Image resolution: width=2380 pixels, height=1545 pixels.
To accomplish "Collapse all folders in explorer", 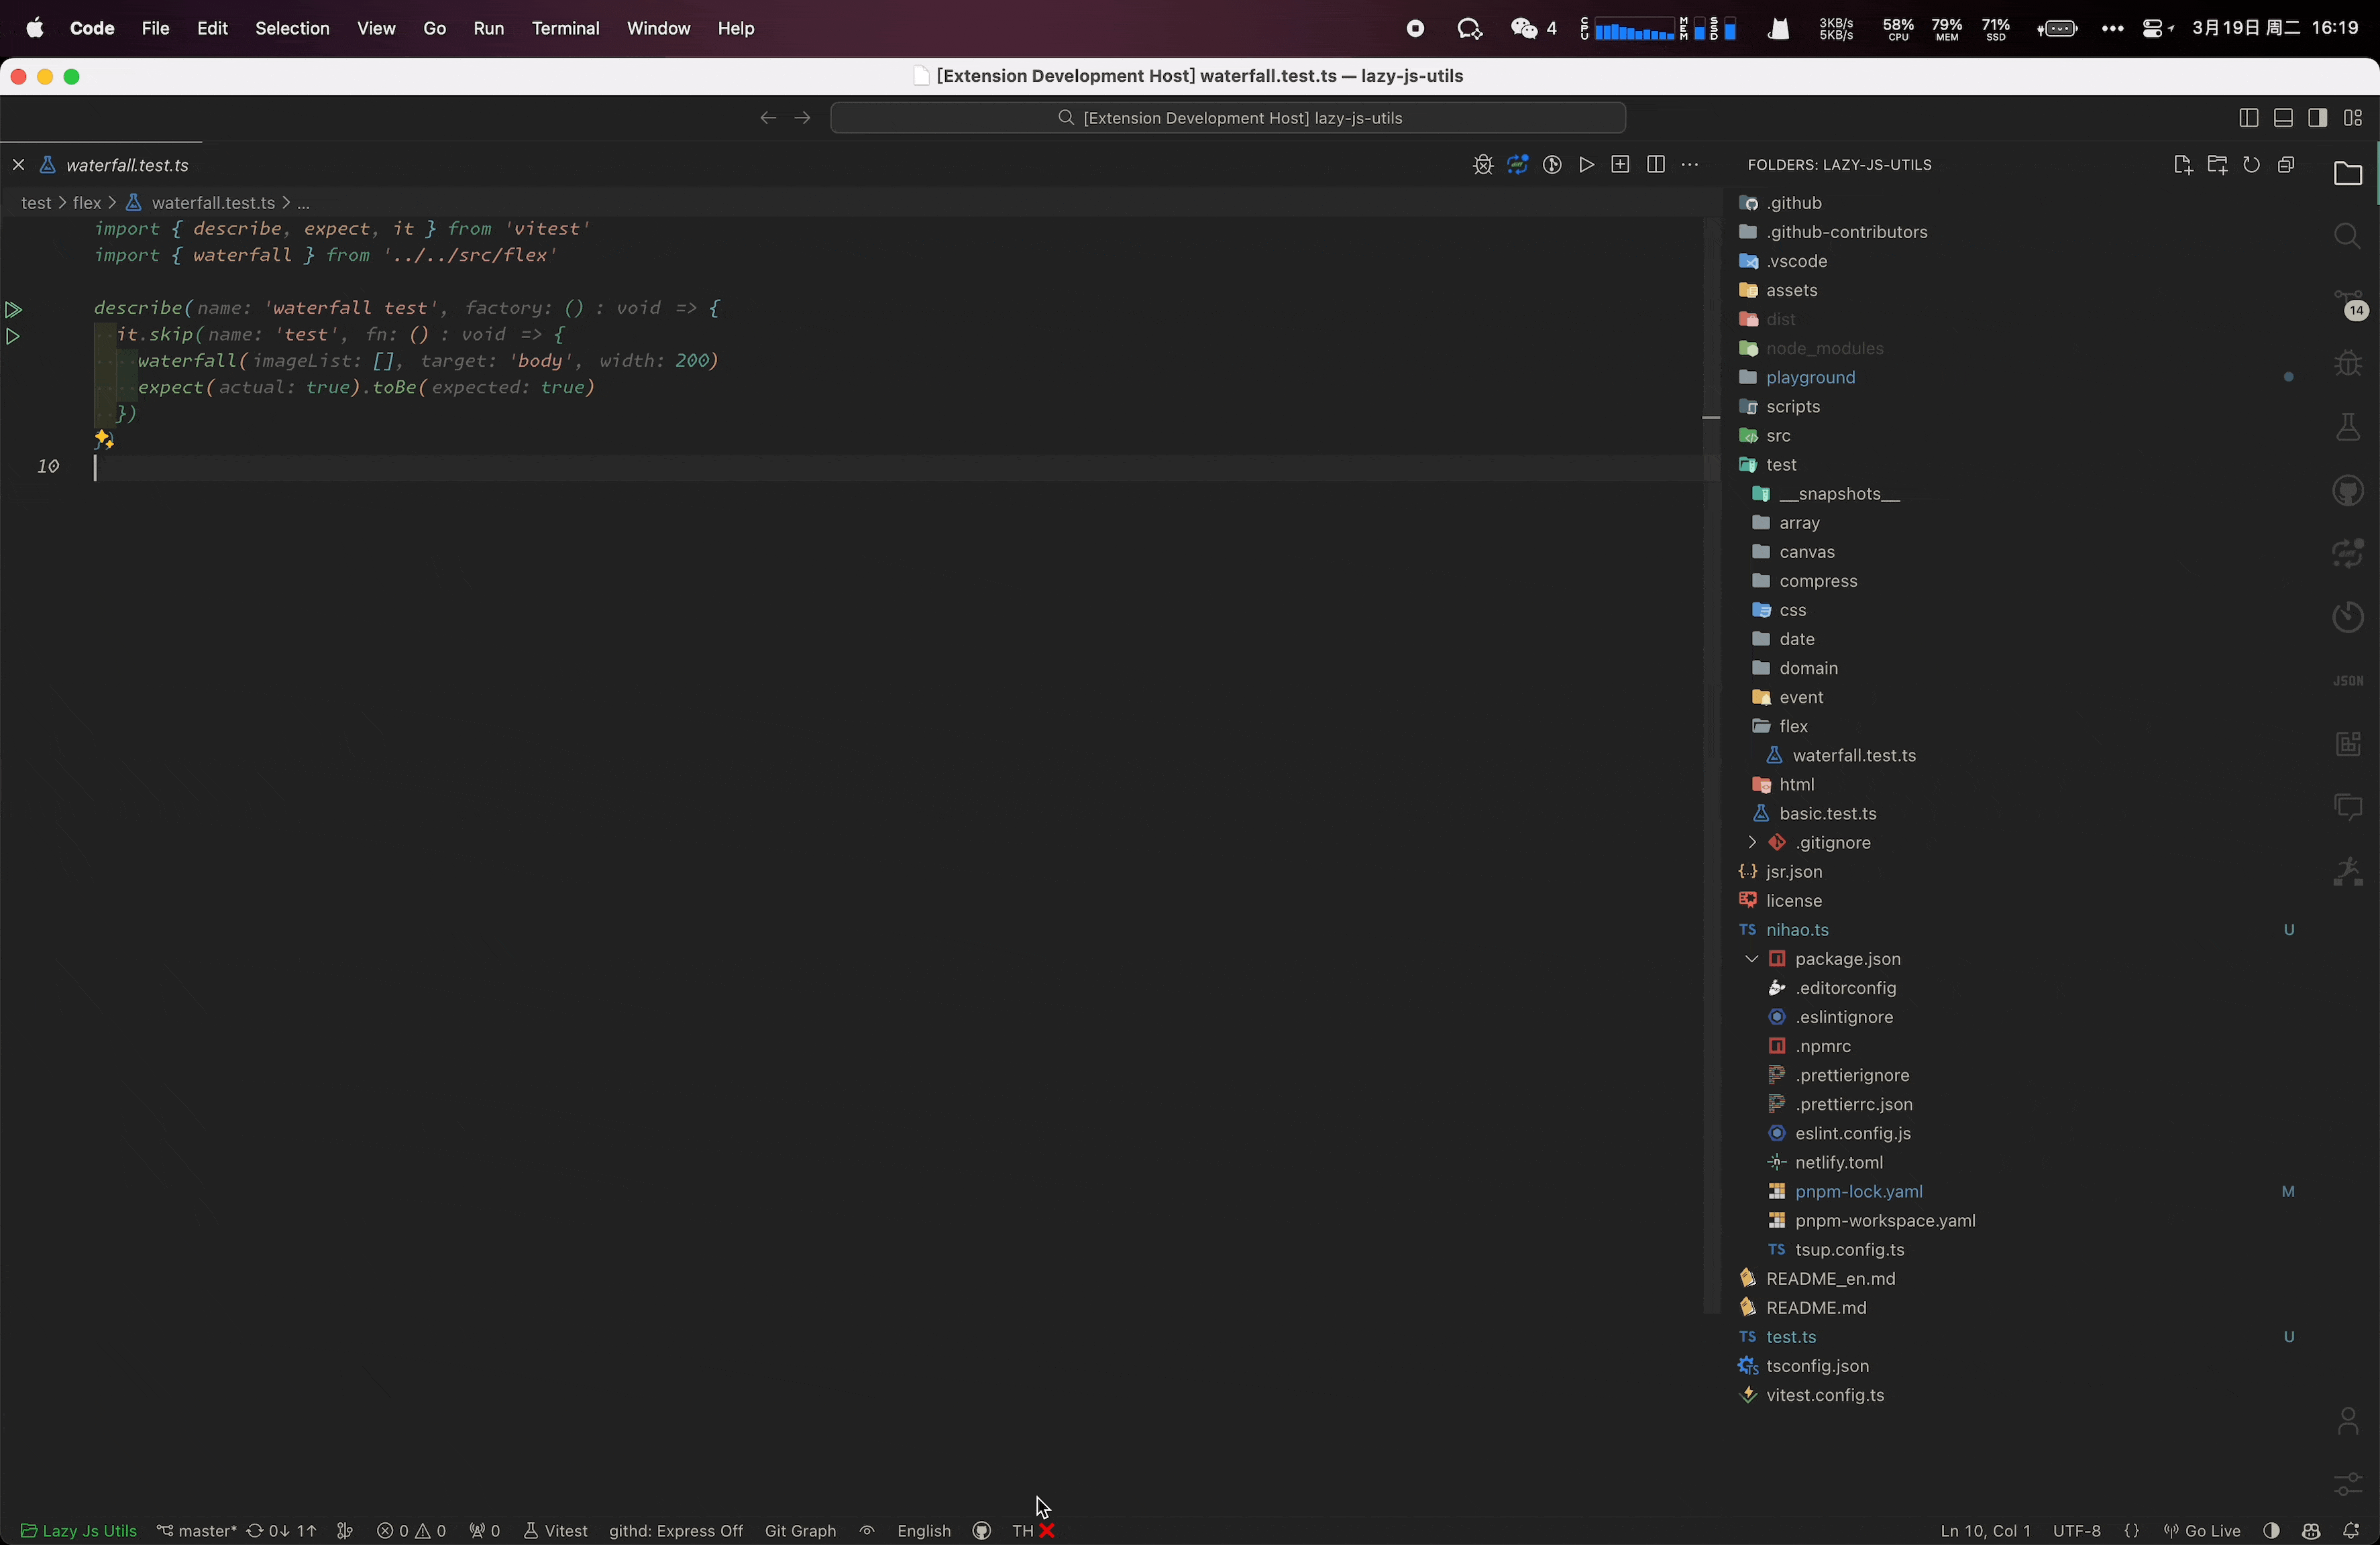I will pos(2286,165).
